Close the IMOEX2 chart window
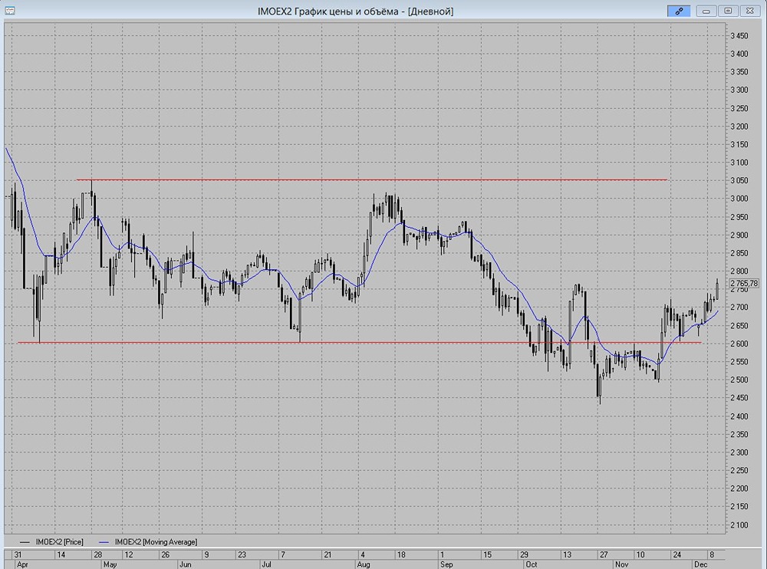Viewport: 767px width, 569px height. (x=749, y=11)
